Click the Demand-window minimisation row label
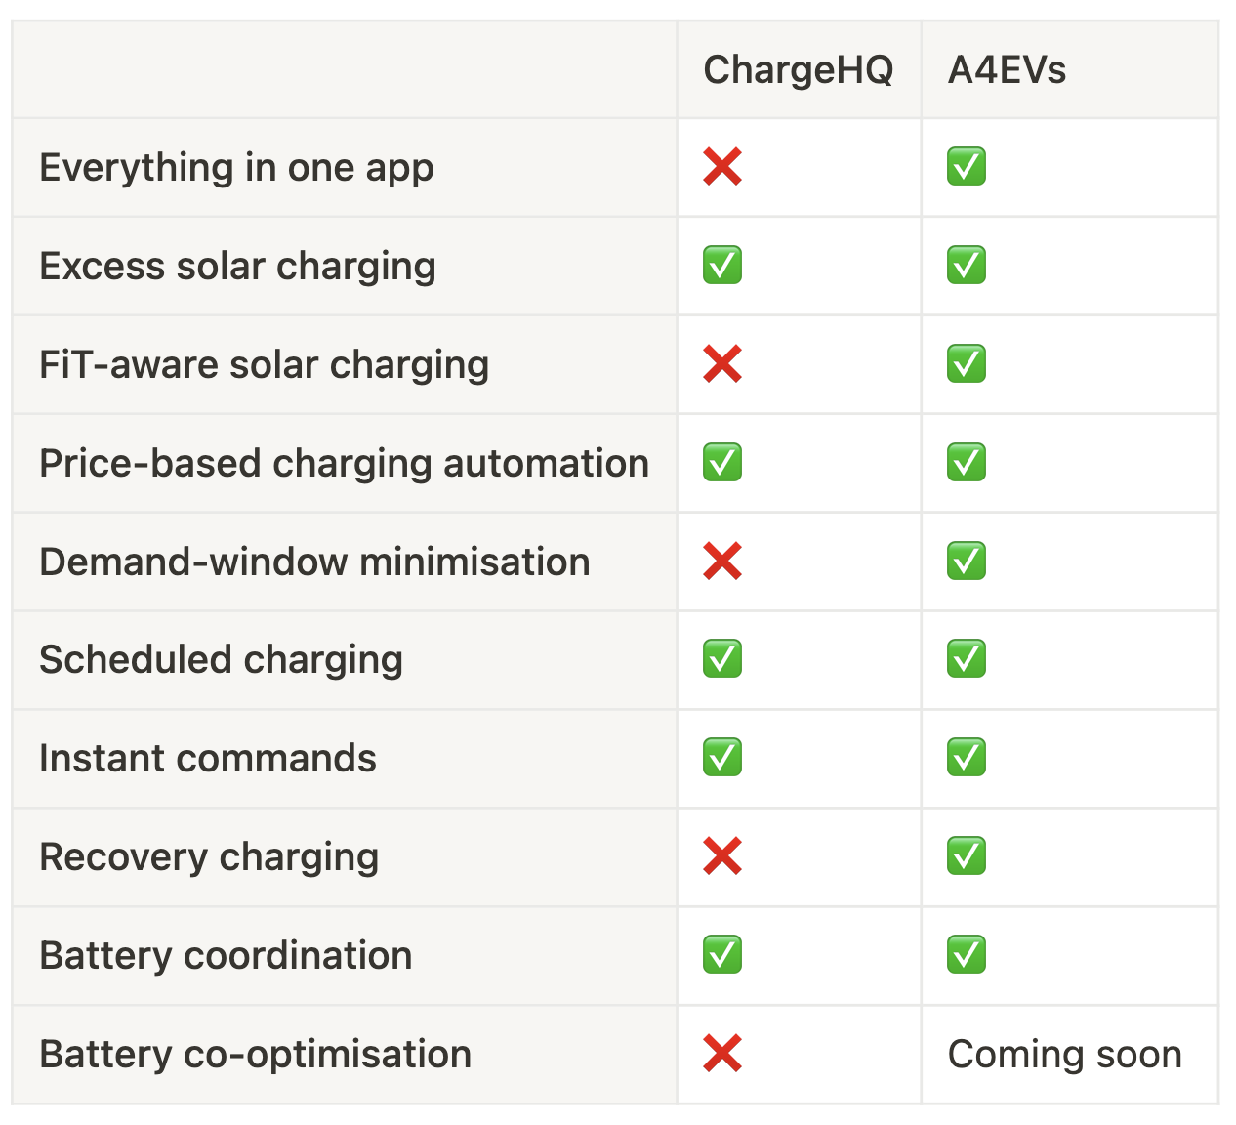Screen dimensions: 1236x1125 [x=314, y=562]
